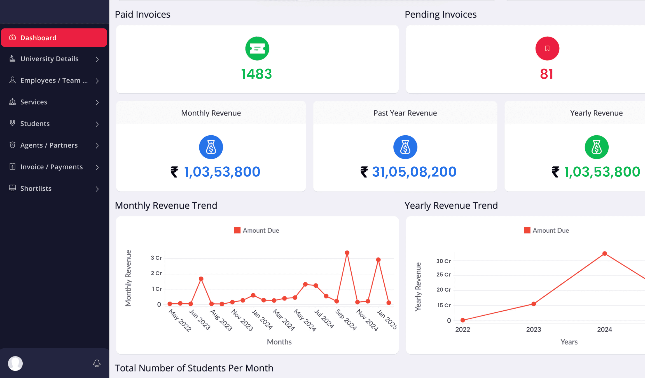Click the red Amount Due swatch in monthly chart
The image size is (645, 378).
[x=237, y=230]
